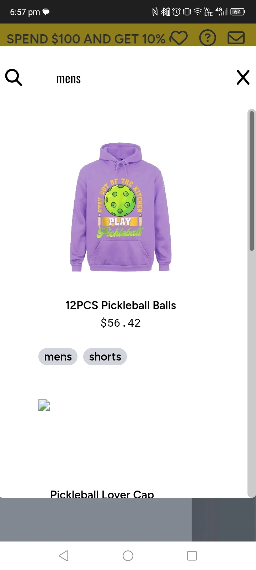Open the purple pickleball hoodie image
The height and width of the screenshot is (570, 256).
coord(121,207)
